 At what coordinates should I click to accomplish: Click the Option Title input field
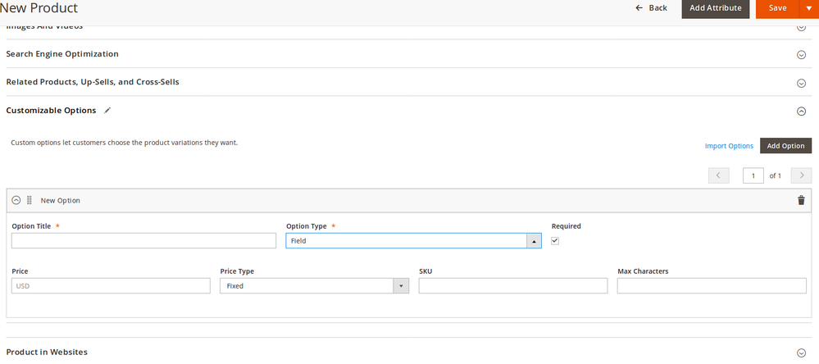tap(143, 241)
